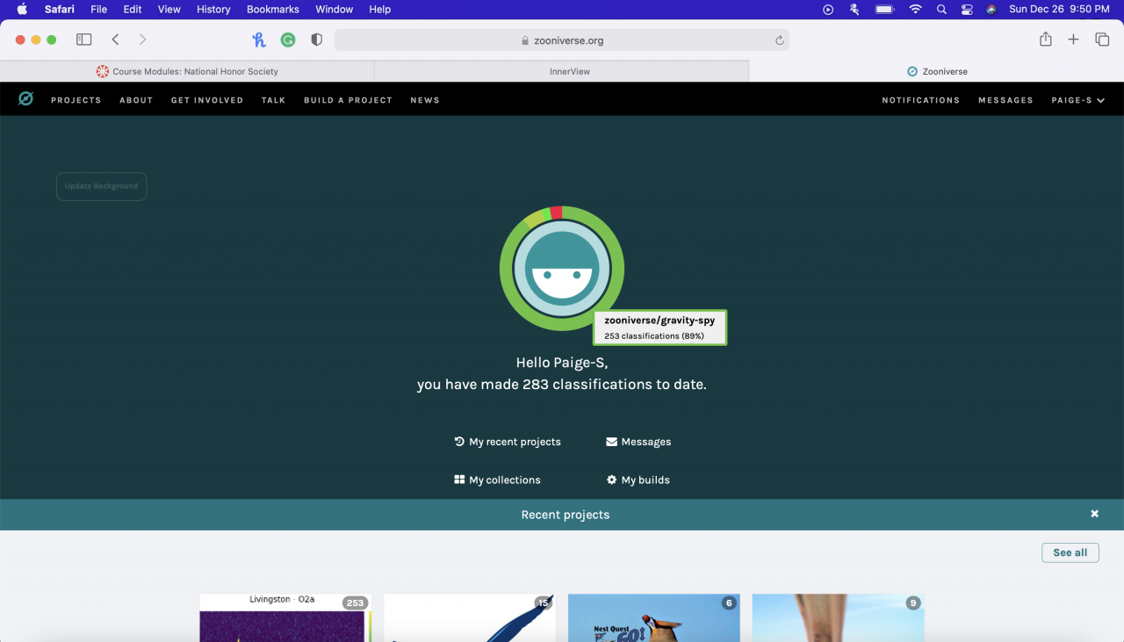Open My collections

tap(497, 480)
